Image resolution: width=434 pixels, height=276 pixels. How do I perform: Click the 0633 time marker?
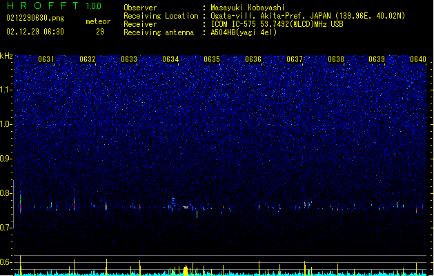click(129, 59)
